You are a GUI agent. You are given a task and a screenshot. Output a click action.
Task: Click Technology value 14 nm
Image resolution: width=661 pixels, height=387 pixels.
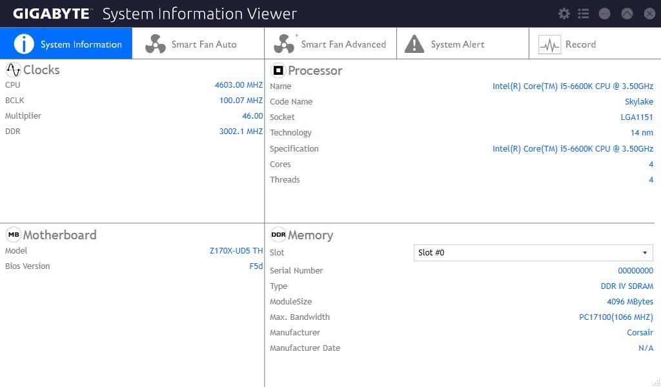642,133
